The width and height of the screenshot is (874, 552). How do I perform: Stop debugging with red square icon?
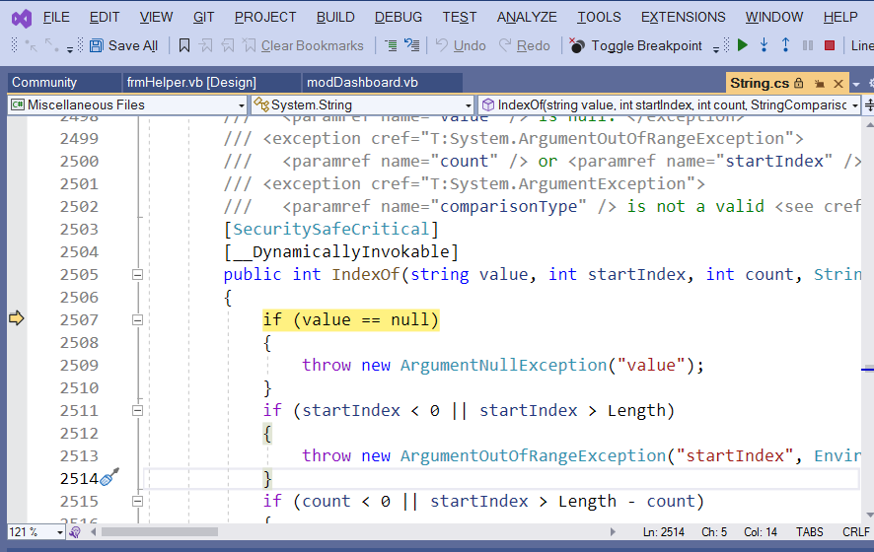coord(830,45)
